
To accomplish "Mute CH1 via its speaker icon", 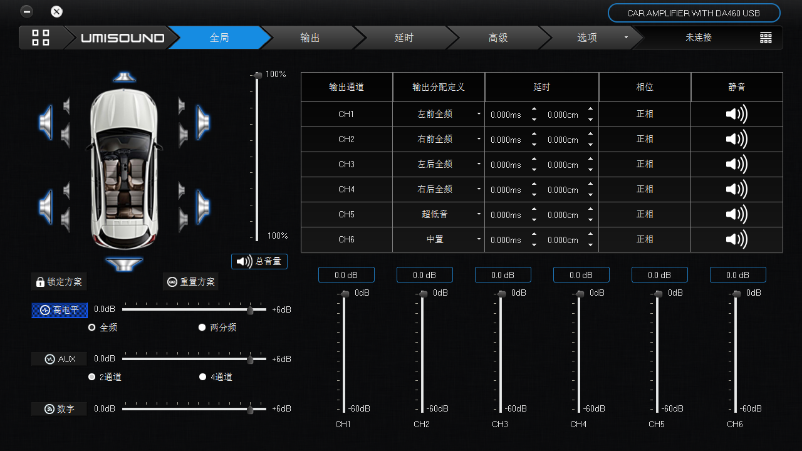I will point(737,114).
